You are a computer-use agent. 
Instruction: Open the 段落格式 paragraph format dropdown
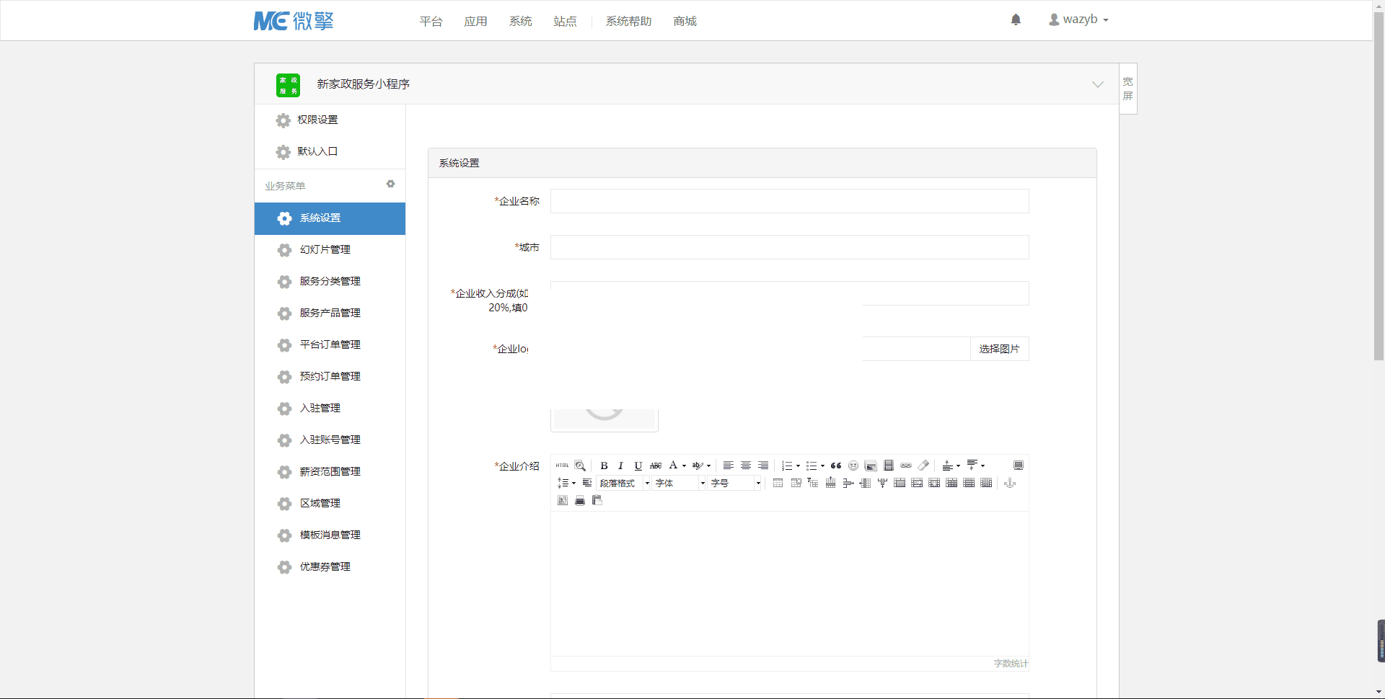[621, 484]
